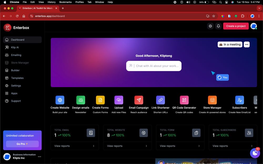This screenshot has width=263, height=164.
Task: Click the Create a project button
Action: [236, 26]
